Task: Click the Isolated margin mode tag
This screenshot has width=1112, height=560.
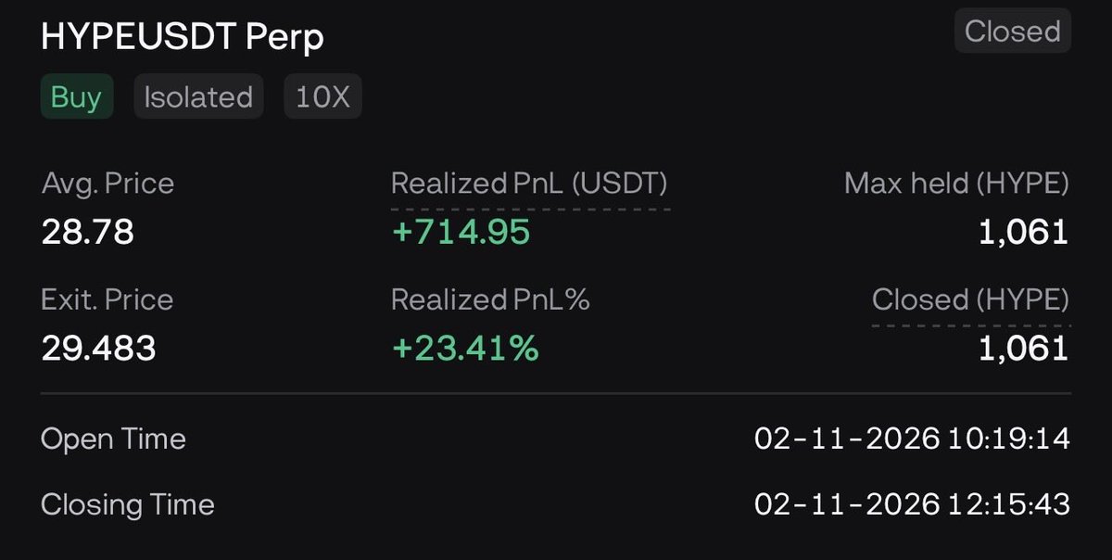Action: click(x=198, y=96)
